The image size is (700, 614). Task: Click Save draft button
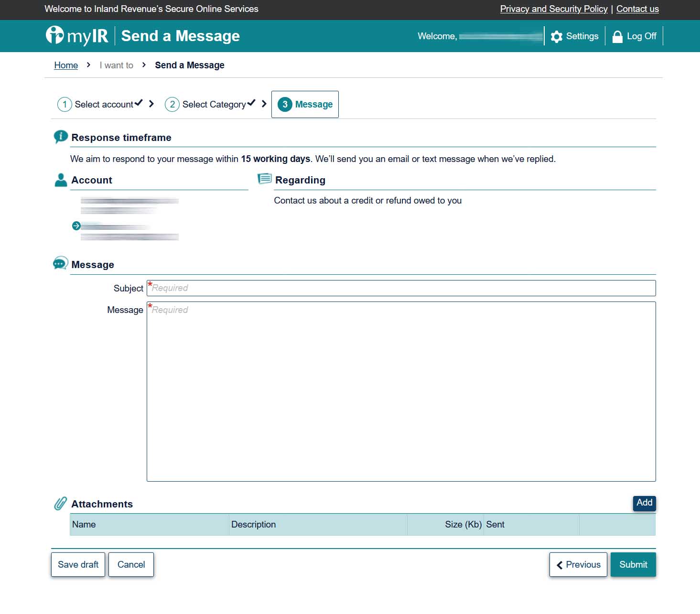(x=78, y=565)
